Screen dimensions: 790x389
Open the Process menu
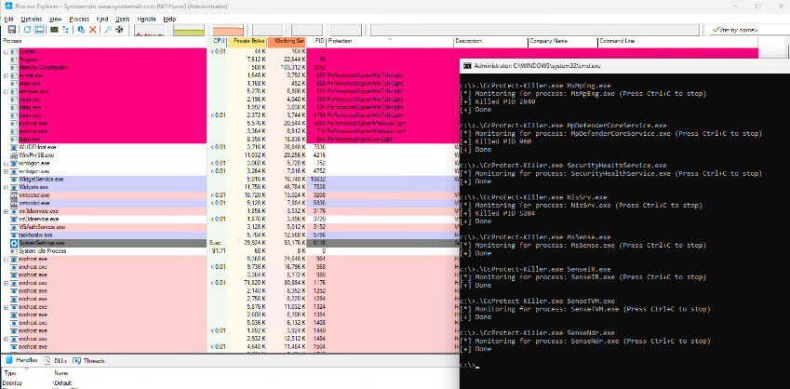[79, 20]
